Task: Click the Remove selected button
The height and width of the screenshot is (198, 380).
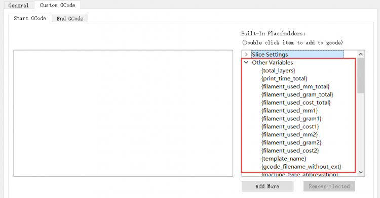Action: [x=329, y=186]
